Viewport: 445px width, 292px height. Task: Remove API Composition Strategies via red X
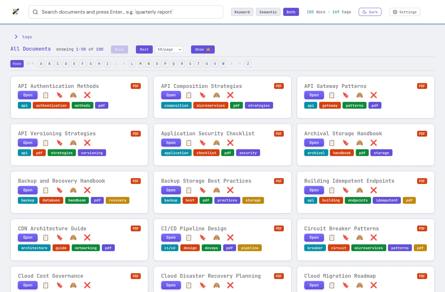[230, 95]
